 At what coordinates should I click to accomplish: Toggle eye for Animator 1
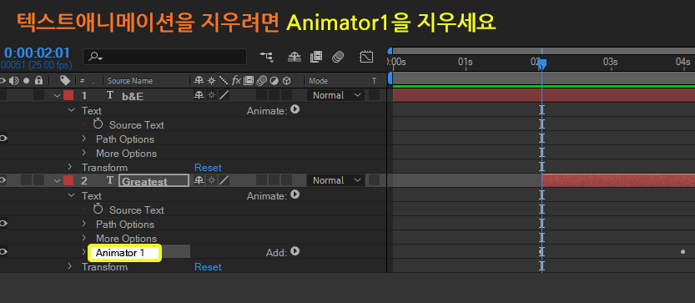click(x=3, y=252)
